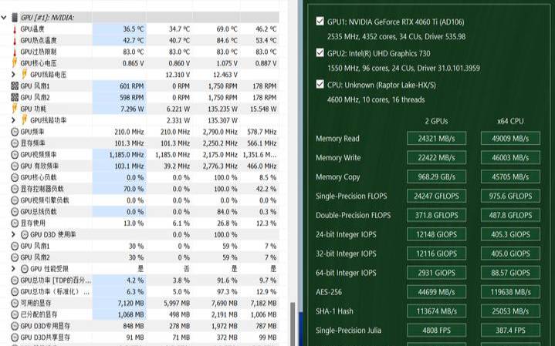Click the clock icon beside GPU频率
The image size is (555, 346).
[x=15, y=132]
